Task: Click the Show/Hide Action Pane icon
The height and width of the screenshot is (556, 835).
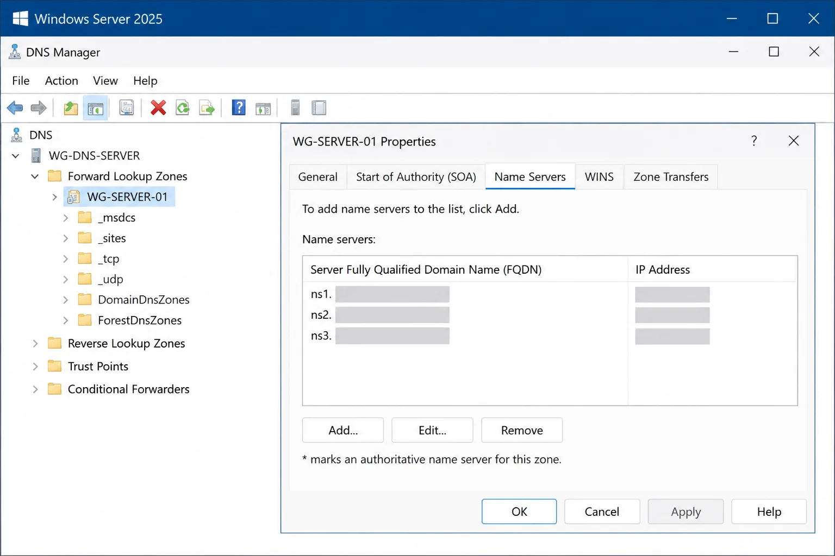Action: [263, 109]
